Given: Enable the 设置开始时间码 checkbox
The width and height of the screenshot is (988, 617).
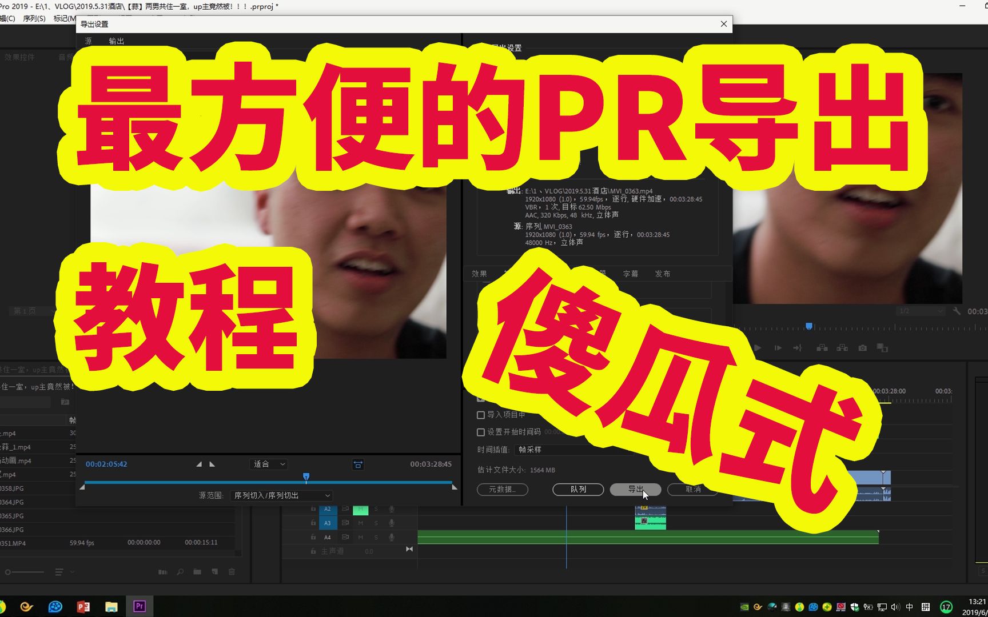Looking at the screenshot, I should click(481, 432).
